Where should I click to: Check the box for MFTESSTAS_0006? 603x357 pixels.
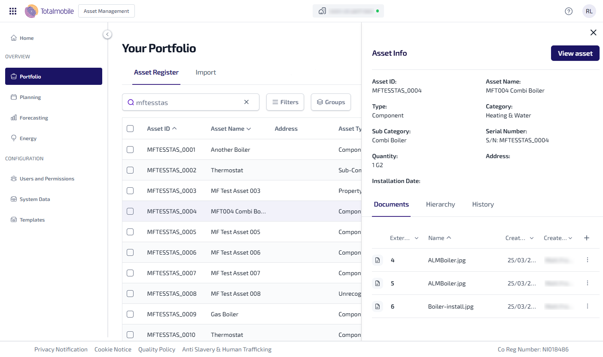pyautogui.click(x=130, y=252)
